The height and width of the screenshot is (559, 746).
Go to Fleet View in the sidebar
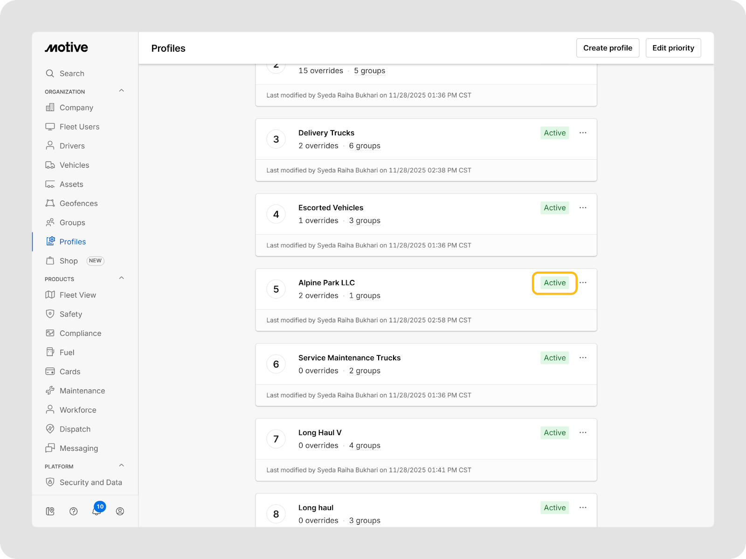click(x=77, y=295)
